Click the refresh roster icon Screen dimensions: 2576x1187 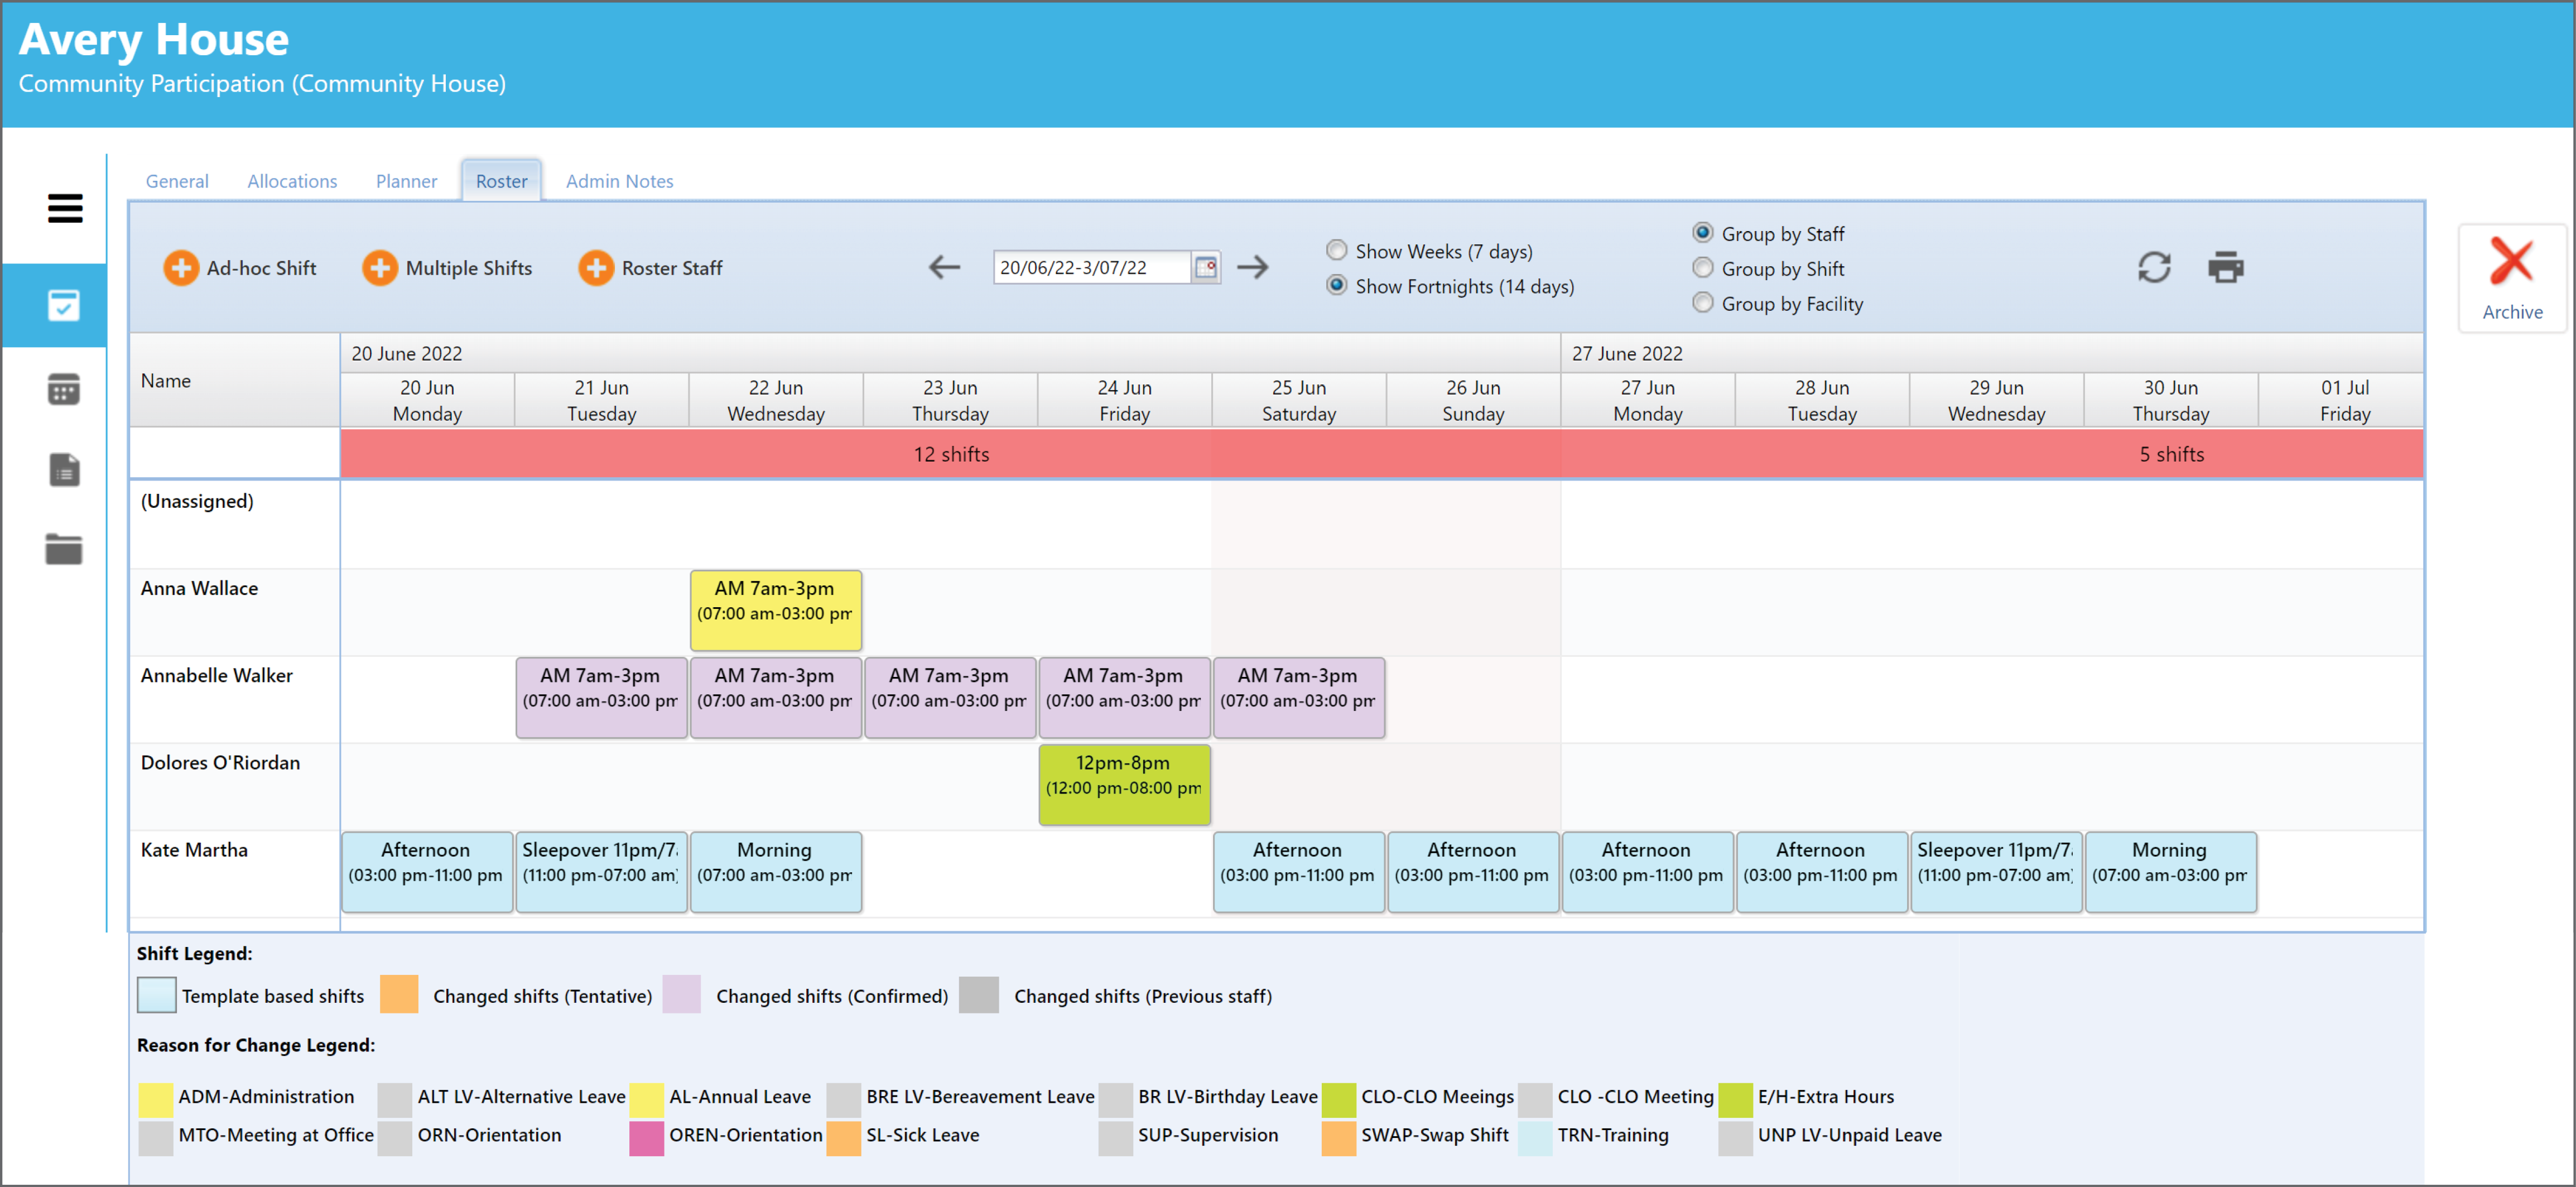(x=2153, y=267)
